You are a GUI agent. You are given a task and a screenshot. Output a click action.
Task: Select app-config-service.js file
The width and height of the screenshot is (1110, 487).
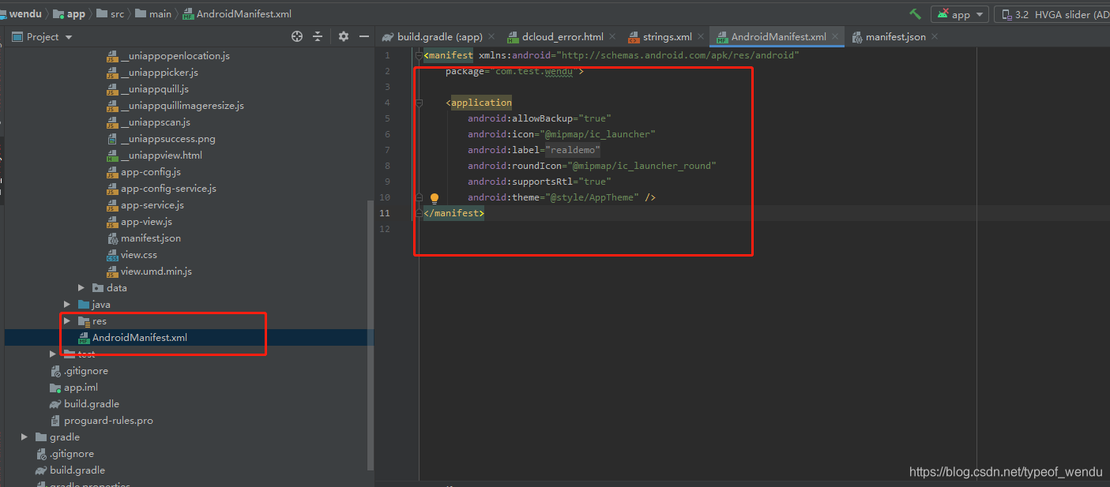168,189
